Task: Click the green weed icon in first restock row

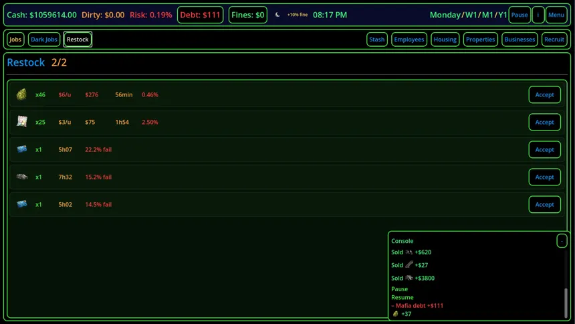Action: tap(22, 94)
